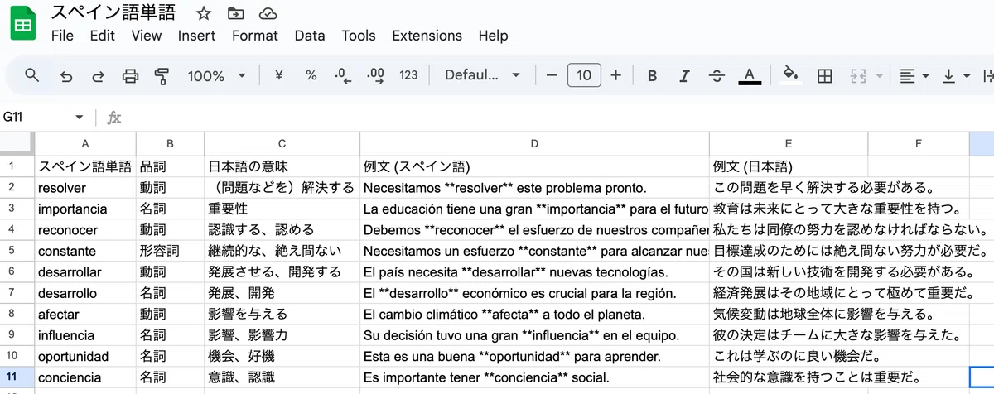The width and height of the screenshot is (994, 394).
Task: Toggle bold formatting
Action: 652,76
